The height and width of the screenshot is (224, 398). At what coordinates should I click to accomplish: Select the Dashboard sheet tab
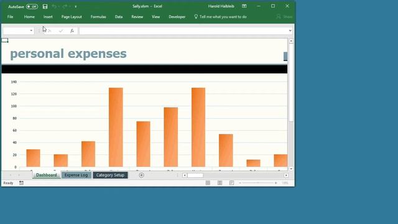(46, 175)
